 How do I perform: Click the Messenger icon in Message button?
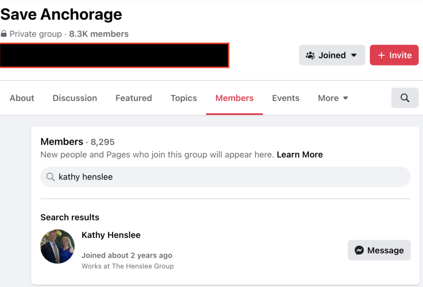coord(359,250)
